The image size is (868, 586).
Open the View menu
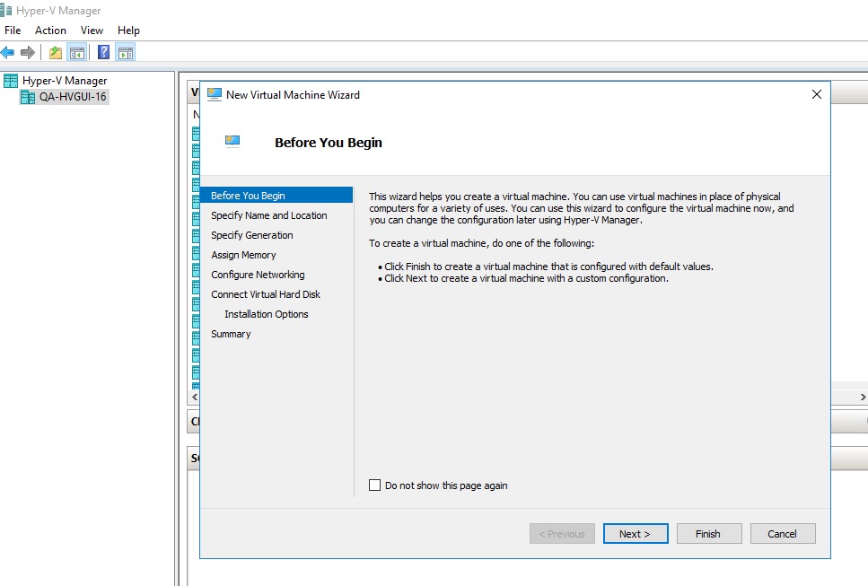(92, 31)
